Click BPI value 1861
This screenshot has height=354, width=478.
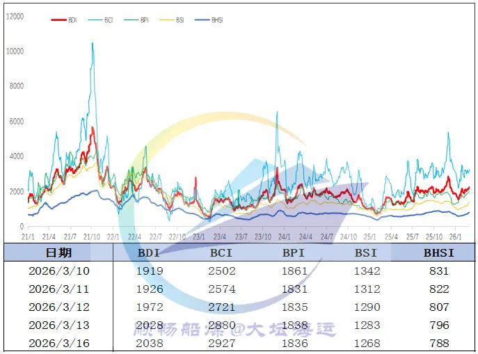coord(294,271)
